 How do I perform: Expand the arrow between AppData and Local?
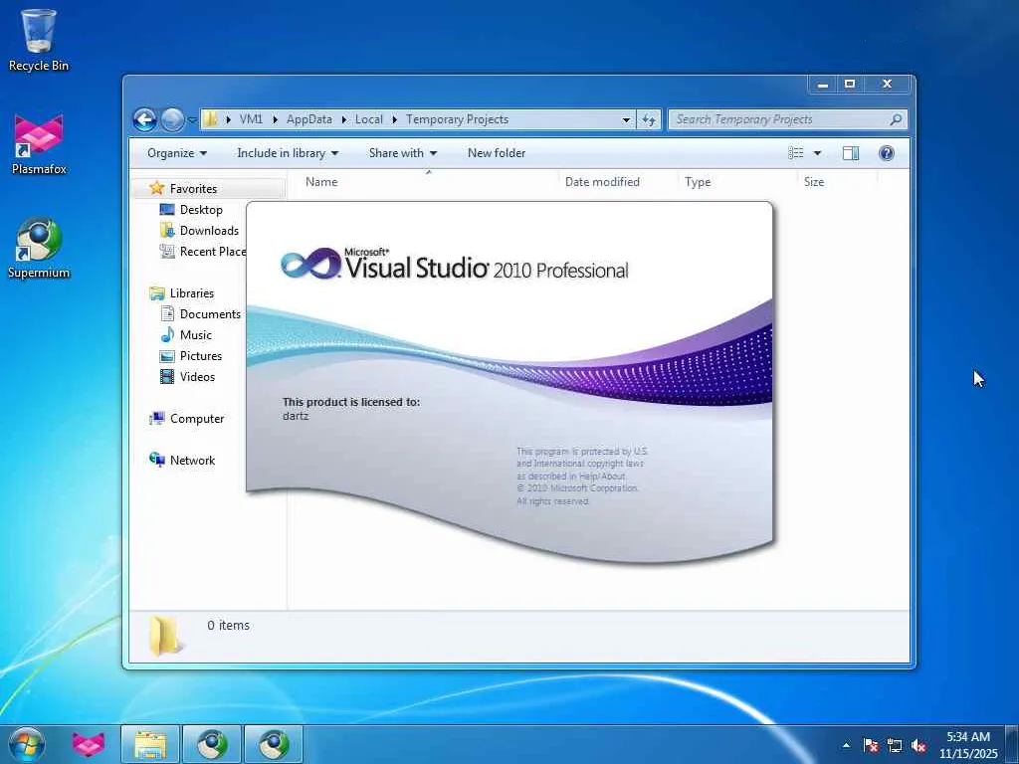point(343,119)
